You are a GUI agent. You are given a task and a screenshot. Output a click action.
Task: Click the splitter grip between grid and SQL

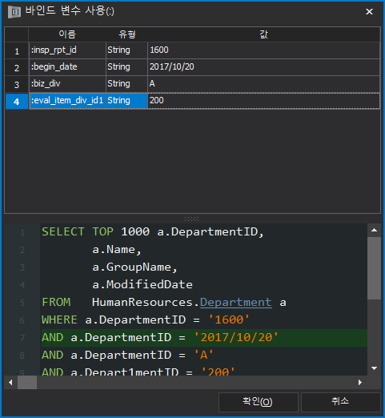click(x=191, y=219)
